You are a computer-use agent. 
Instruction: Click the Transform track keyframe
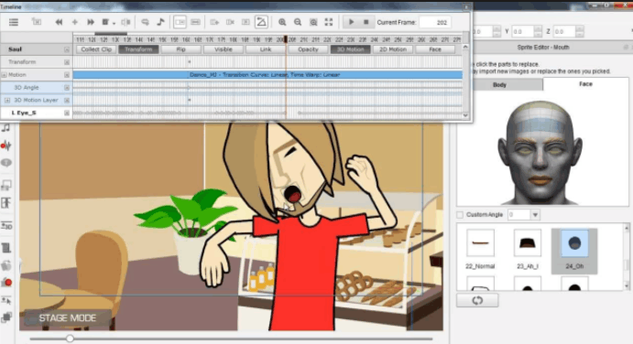[x=190, y=62]
